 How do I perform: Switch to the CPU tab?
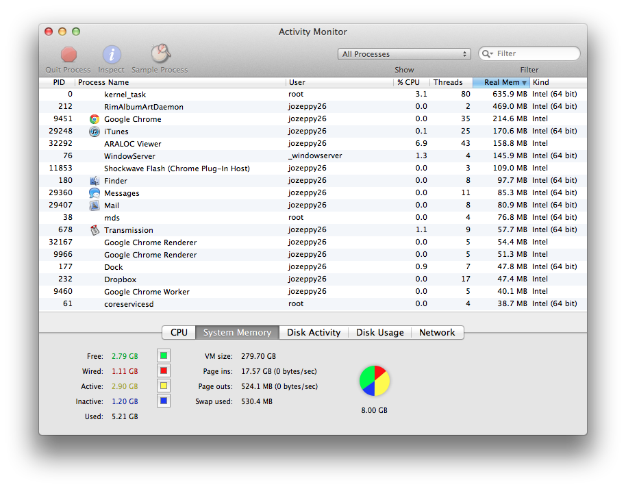pos(179,333)
